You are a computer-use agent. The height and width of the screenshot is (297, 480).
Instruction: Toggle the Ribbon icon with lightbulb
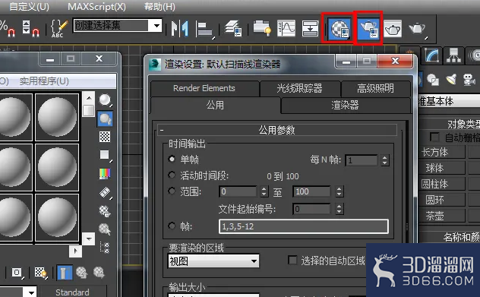coord(262,28)
